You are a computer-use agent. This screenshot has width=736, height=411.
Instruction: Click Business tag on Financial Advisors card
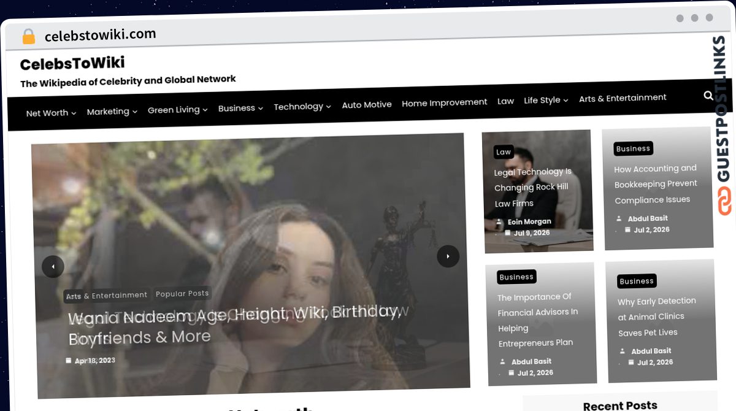516,277
